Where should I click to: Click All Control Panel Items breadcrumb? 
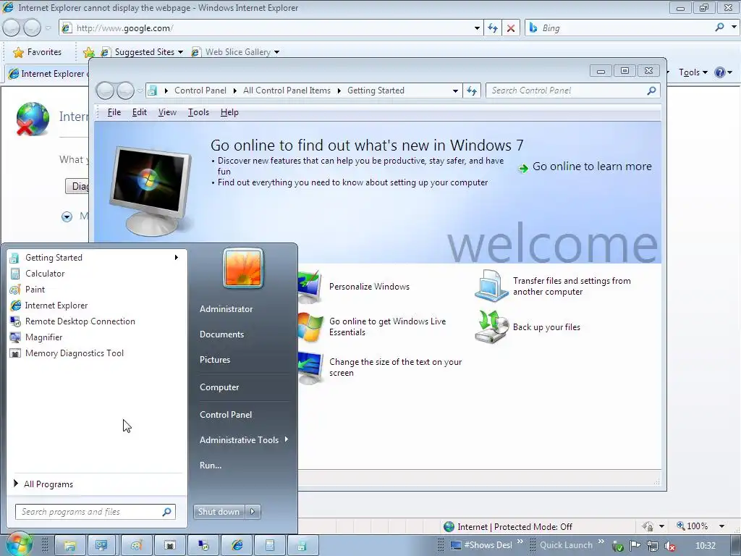[287, 90]
